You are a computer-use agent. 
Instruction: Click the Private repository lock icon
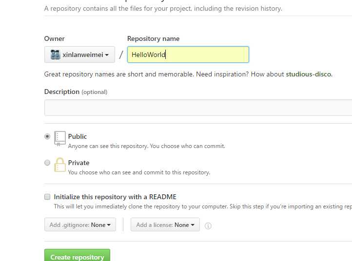tap(59, 165)
